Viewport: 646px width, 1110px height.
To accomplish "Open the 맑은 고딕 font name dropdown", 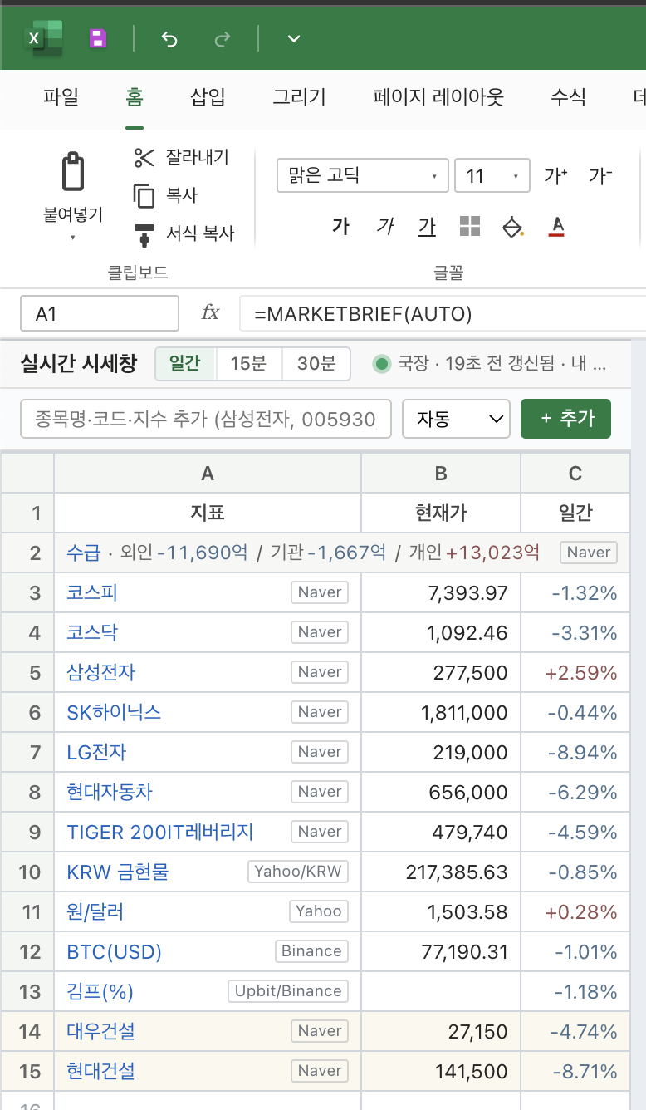I will pyautogui.click(x=363, y=175).
